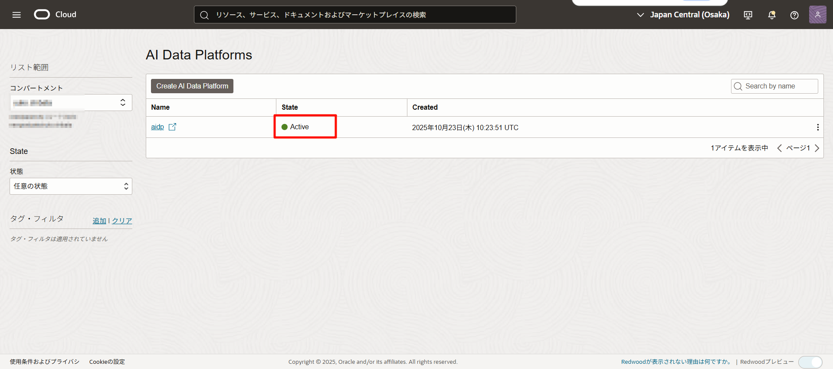Screen dimensions: 833x369
Task: Open the notifications bell
Action: 771,15
